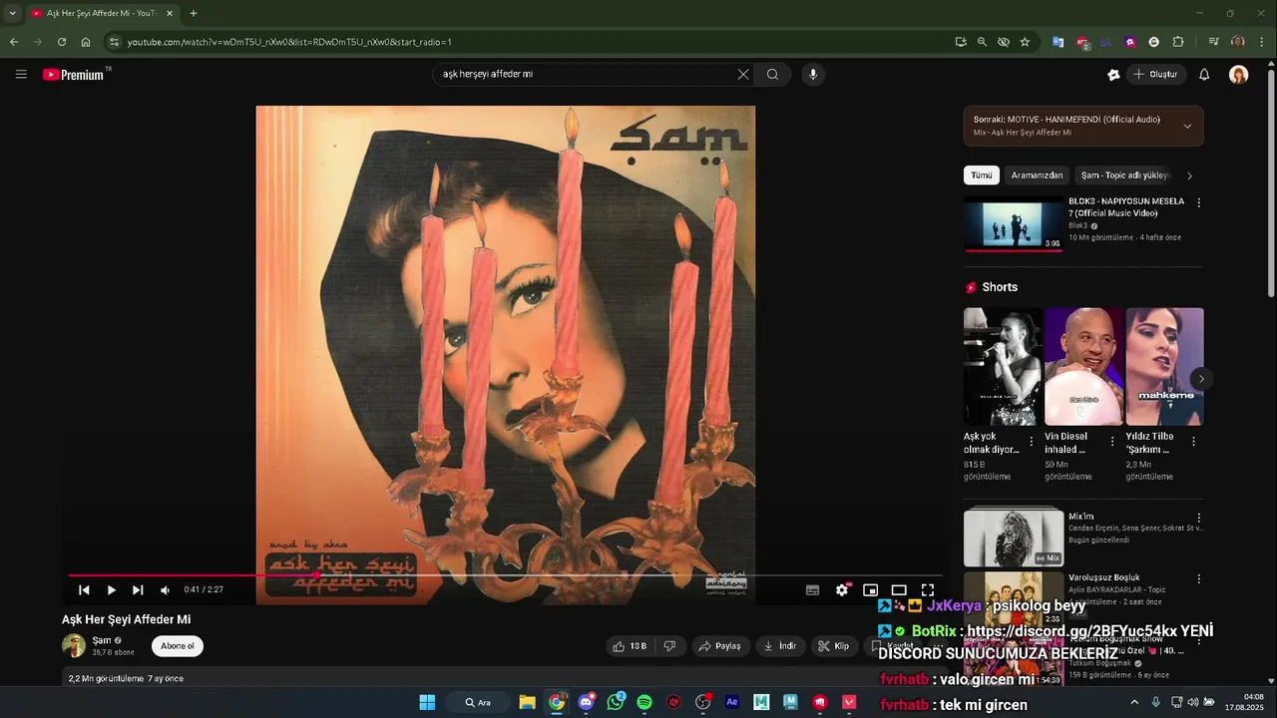The height and width of the screenshot is (718, 1277).
Task: Open BLOK3 NAPIYOSUN MESELA video thumbnail
Action: coord(1014,223)
